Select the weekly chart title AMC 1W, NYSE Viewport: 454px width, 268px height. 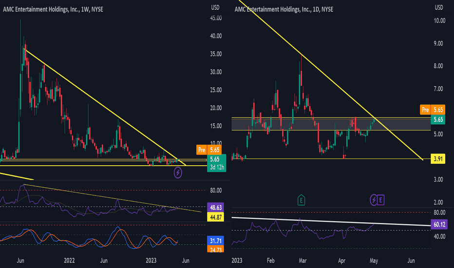(53, 9)
